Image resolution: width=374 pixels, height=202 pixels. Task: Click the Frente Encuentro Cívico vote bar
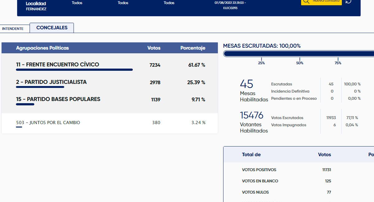coord(74,70)
